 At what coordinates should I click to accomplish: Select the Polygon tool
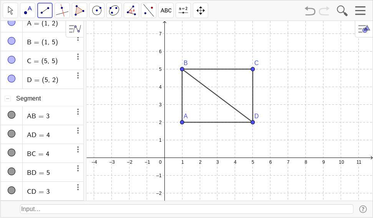pyautogui.click(x=80, y=10)
